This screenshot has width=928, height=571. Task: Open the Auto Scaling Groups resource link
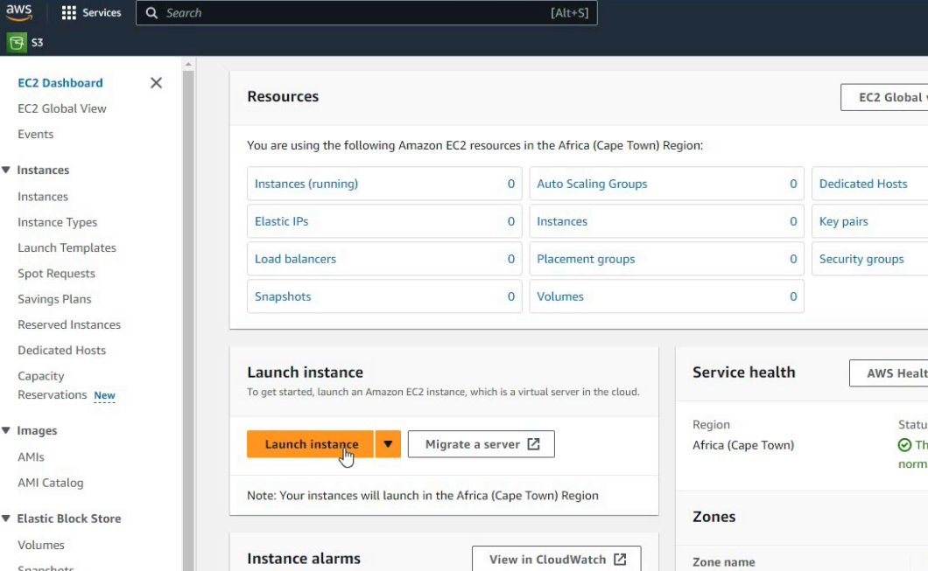pyautogui.click(x=592, y=184)
